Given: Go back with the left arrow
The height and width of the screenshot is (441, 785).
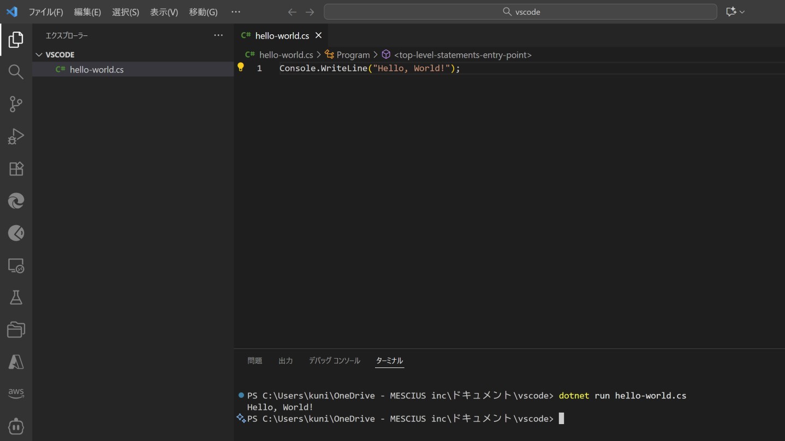Looking at the screenshot, I should [x=292, y=12].
